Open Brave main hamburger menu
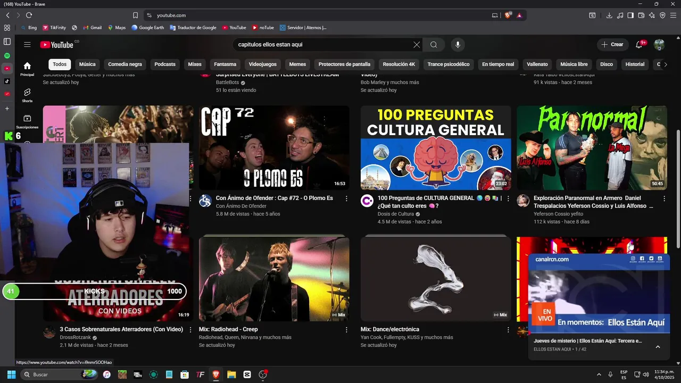 [x=673, y=15]
